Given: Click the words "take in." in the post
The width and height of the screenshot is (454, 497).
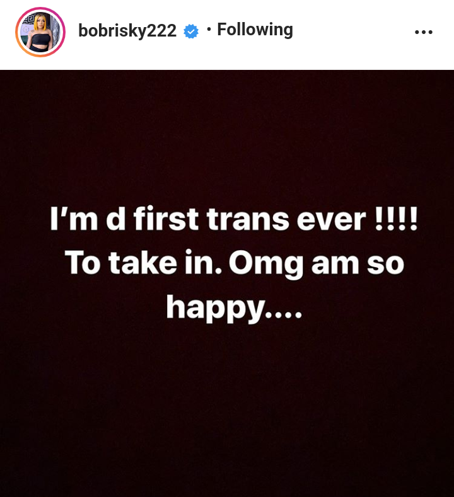Looking at the screenshot, I should (166, 263).
